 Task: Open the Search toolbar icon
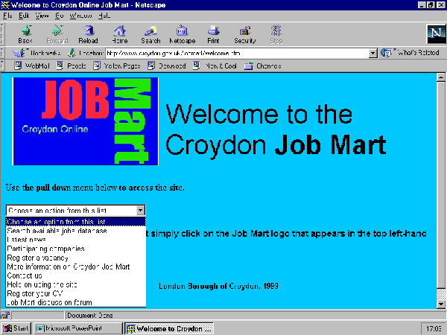pos(150,34)
